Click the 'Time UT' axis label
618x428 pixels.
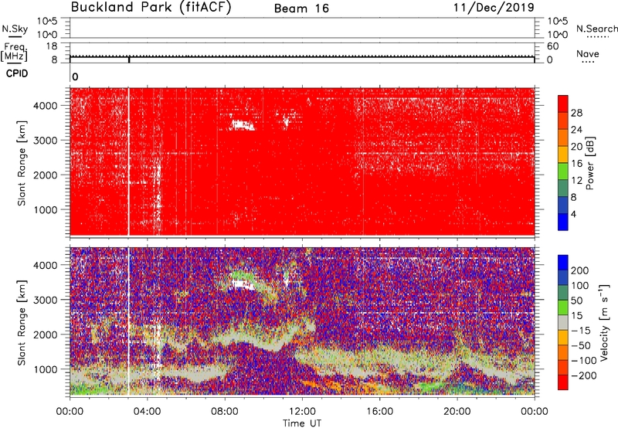[x=302, y=423]
